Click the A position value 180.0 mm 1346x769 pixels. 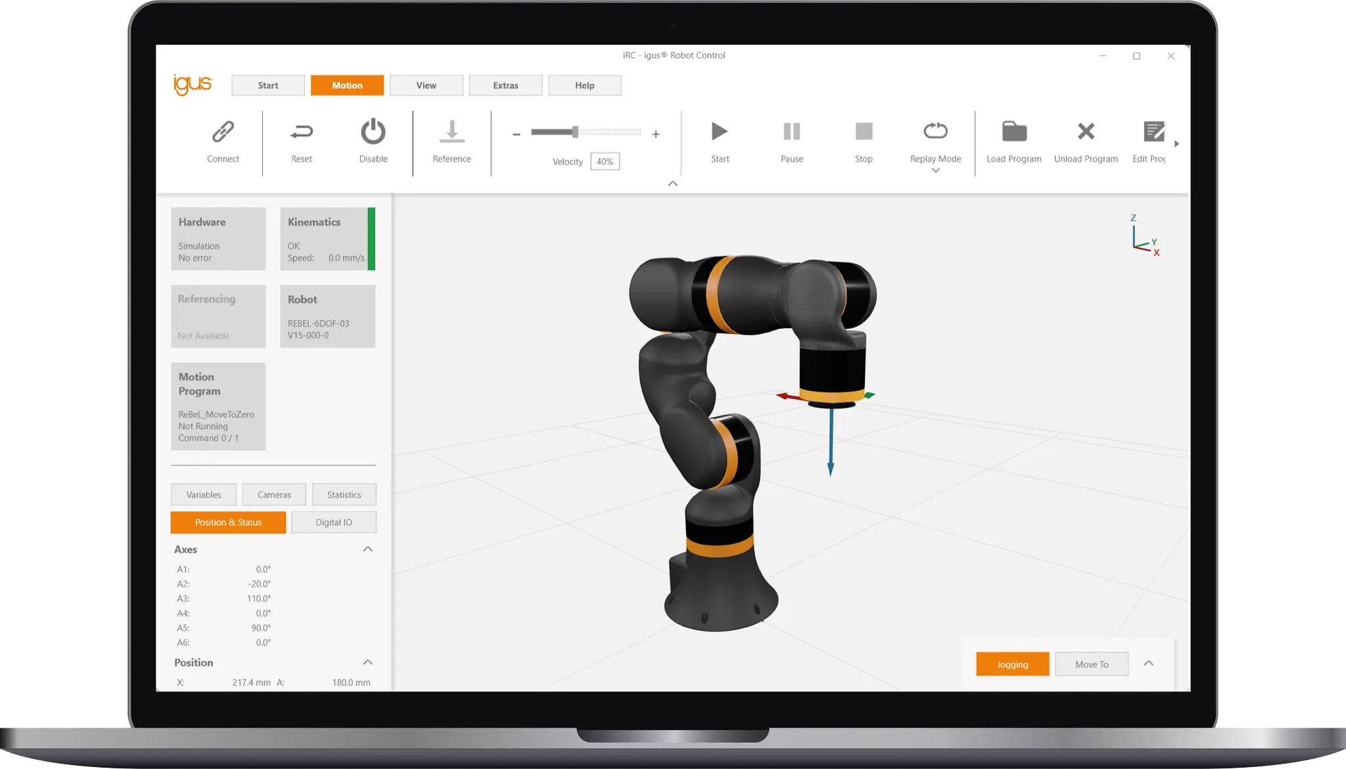[x=351, y=682]
